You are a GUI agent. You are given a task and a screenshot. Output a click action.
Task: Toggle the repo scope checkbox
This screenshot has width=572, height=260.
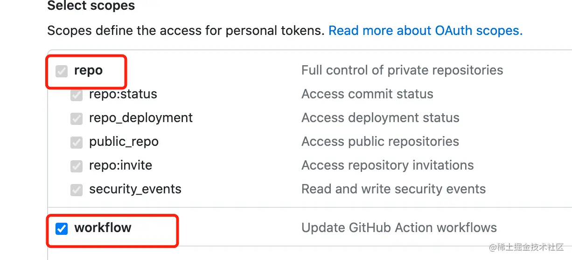click(x=62, y=71)
